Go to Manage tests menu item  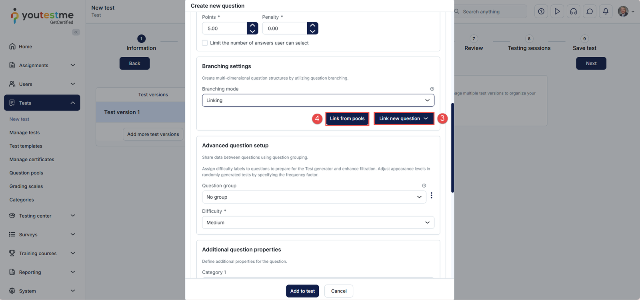(25, 133)
